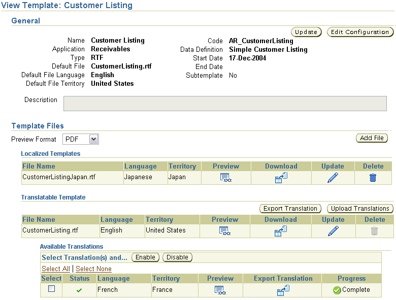Click the Status column header
The image size is (396, 300).
(x=80, y=278)
